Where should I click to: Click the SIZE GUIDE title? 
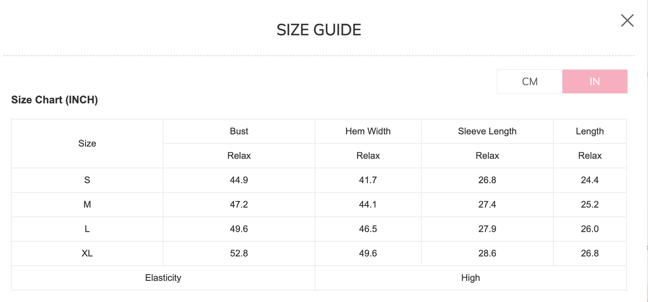319,30
